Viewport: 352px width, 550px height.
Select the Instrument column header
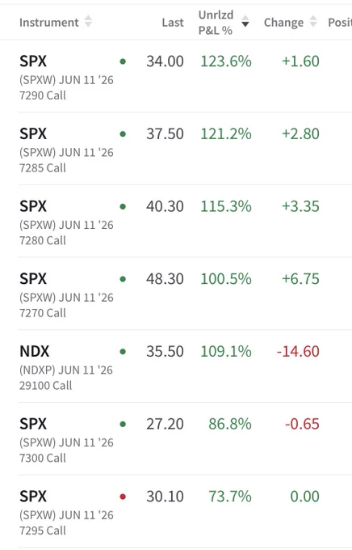tap(49, 23)
